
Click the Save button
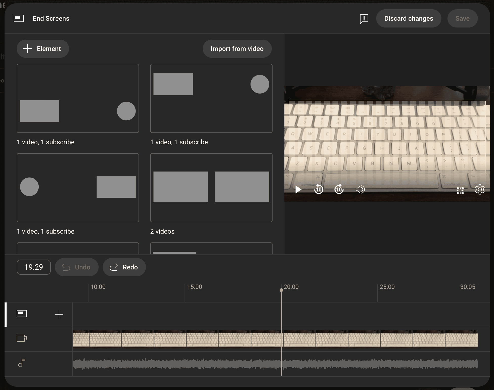(x=462, y=18)
